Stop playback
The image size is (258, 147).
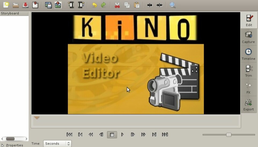(x=112, y=135)
